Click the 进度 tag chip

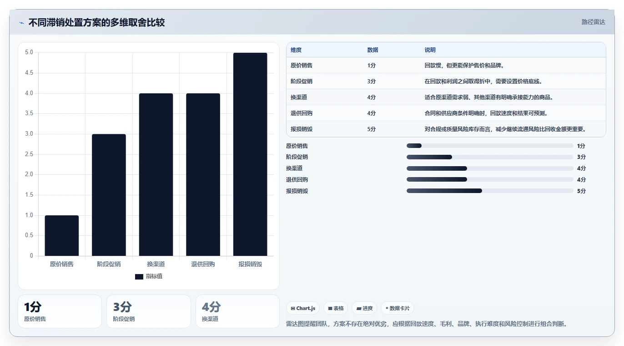pyautogui.click(x=364, y=308)
